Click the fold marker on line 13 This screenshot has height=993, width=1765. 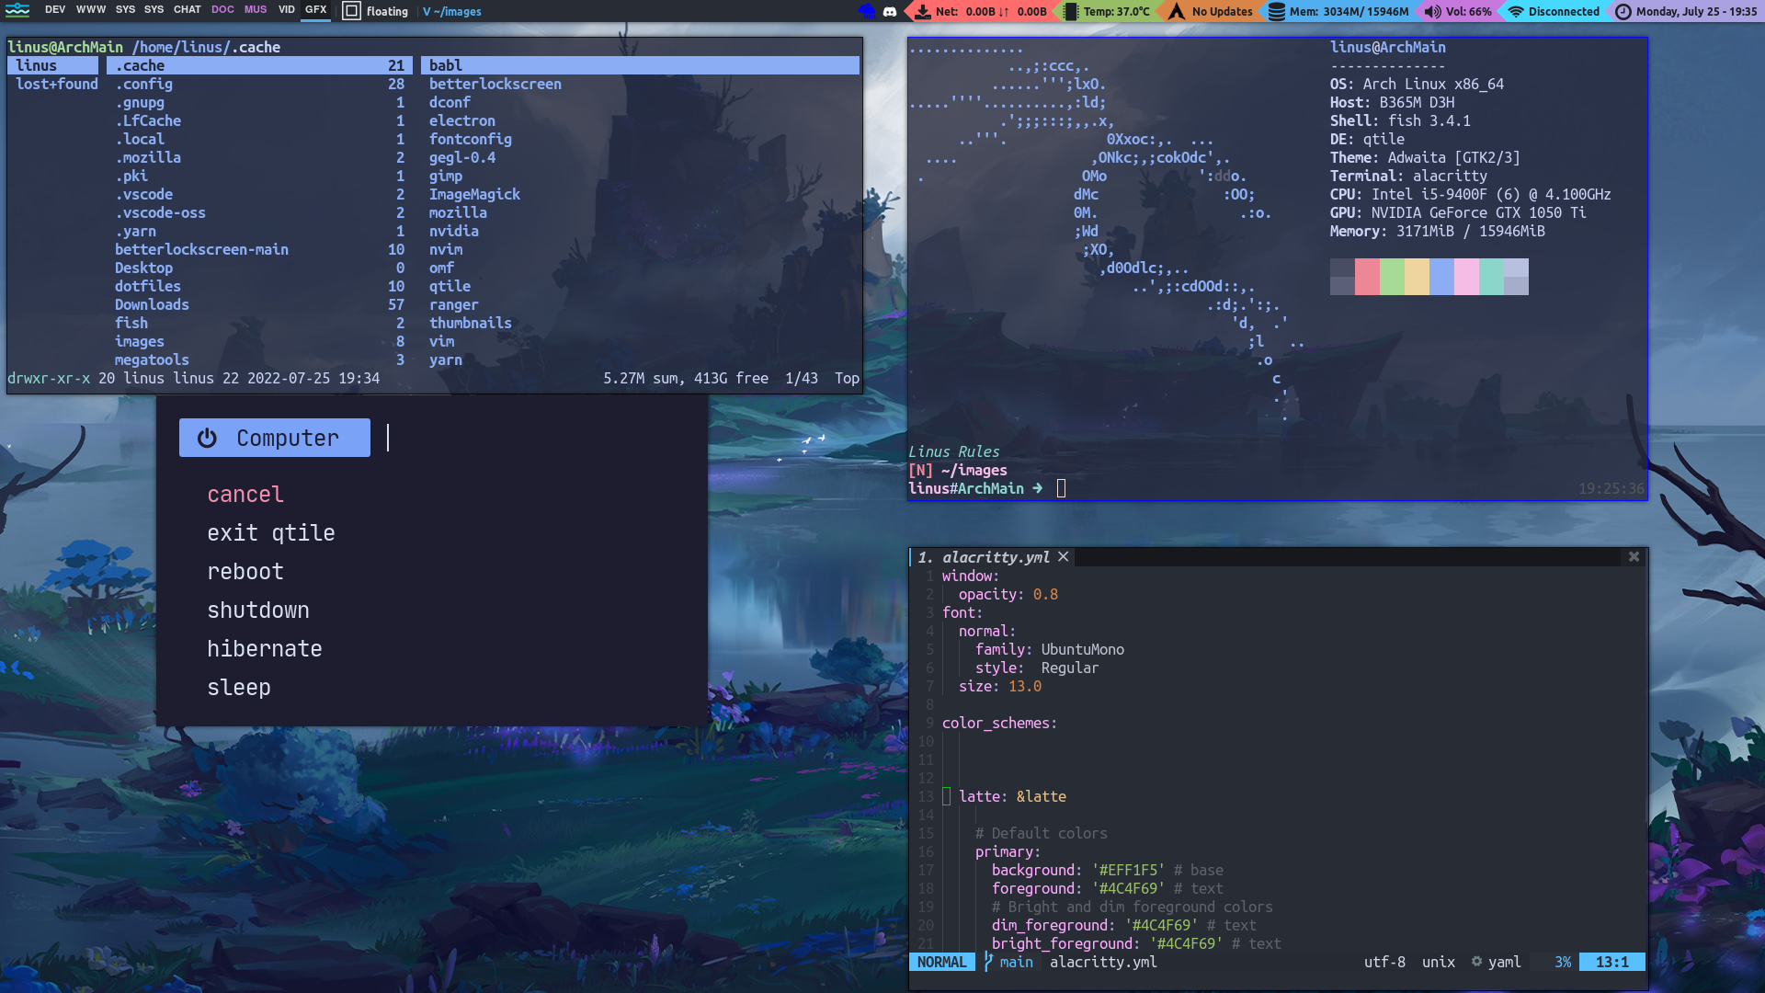(948, 796)
